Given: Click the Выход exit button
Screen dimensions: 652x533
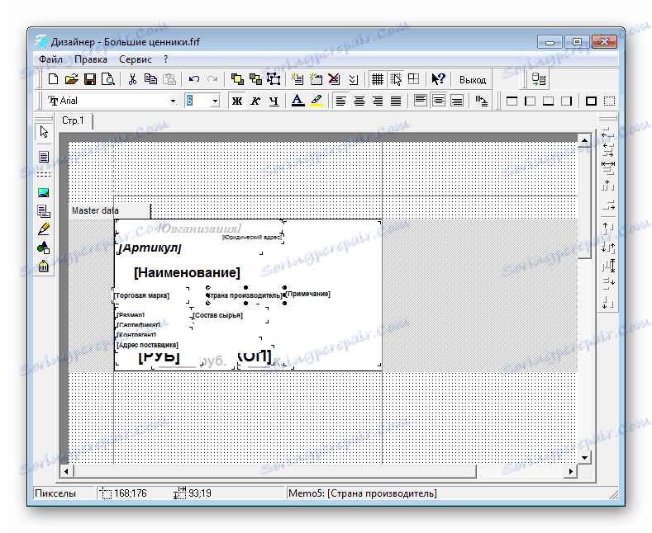Looking at the screenshot, I should pos(473,80).
